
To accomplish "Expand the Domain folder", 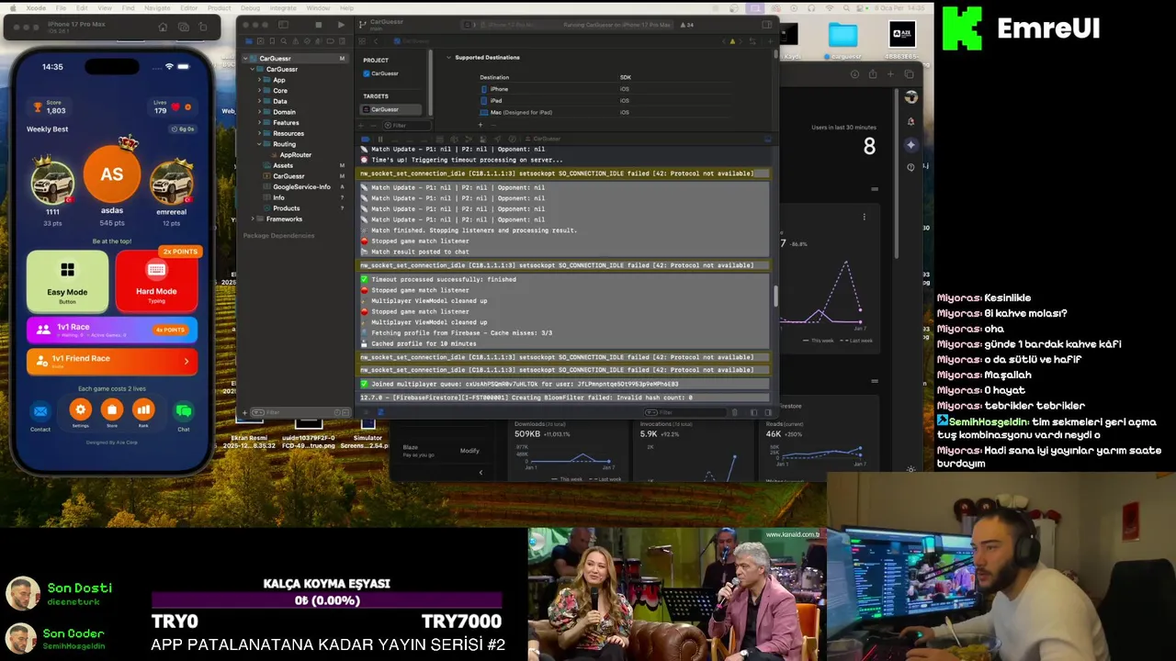I will click(259, 112).
